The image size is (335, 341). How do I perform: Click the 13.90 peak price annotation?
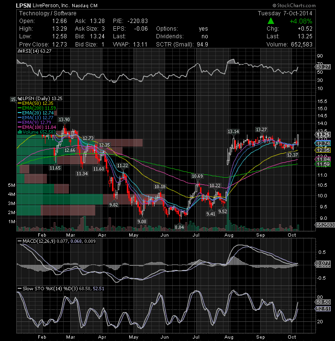pyautogui.click(x=64, y=120)
